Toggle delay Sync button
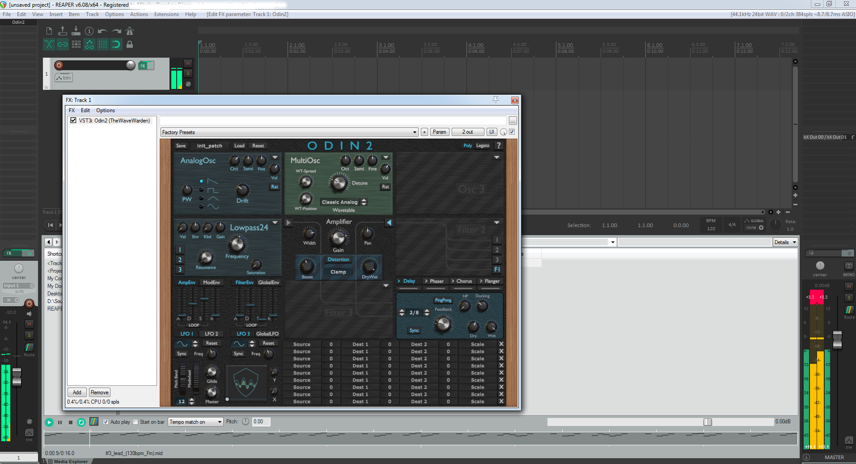This screenshot has width=856, height=464. point(414,330)
